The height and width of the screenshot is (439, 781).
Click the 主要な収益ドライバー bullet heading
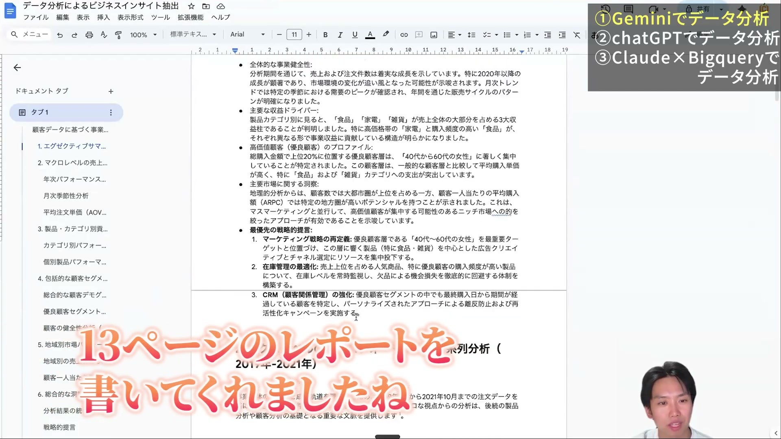(284, 111)
